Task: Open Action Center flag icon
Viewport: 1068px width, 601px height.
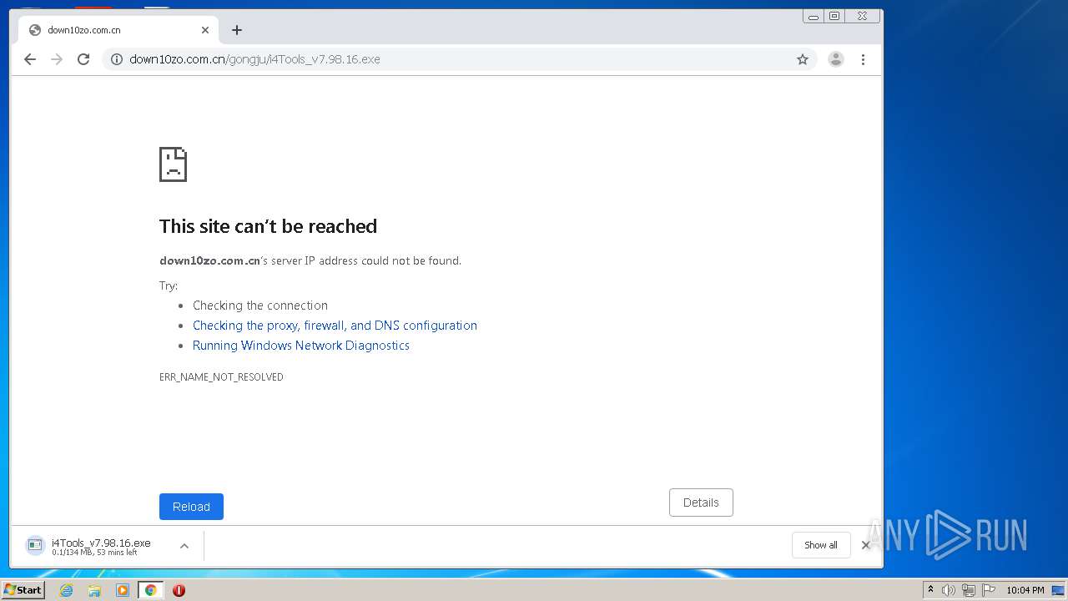Action: (989, 590)
